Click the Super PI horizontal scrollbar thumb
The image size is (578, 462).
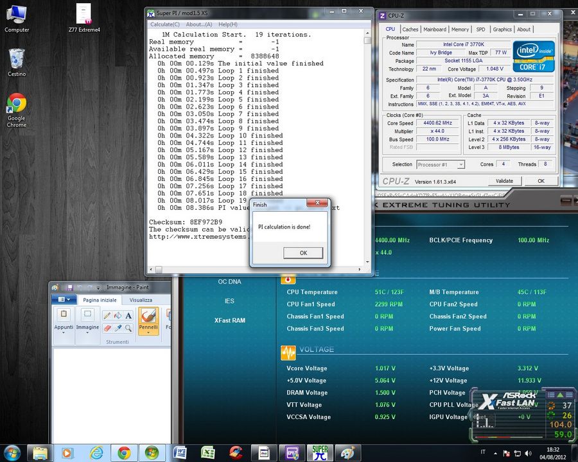click(x=159, y=269)
